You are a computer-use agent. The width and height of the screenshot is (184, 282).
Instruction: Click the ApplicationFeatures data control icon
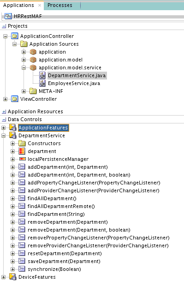[13, 128]
